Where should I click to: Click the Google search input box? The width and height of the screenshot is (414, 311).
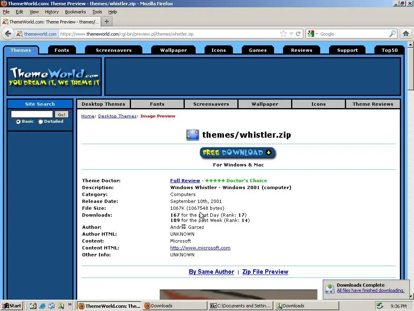(x=354, y=34)
